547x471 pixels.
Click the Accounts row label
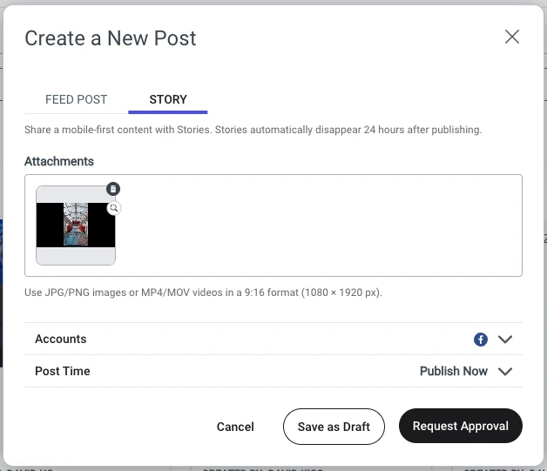click(x=61, y=339)
